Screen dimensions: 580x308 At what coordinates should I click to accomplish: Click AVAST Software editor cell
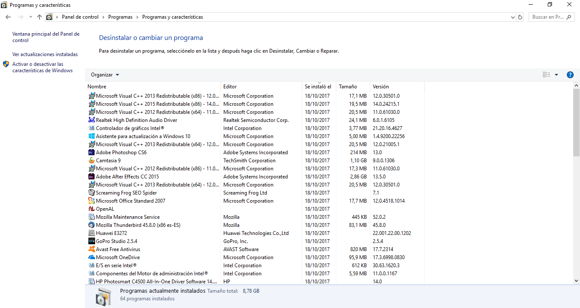point(241,249)
